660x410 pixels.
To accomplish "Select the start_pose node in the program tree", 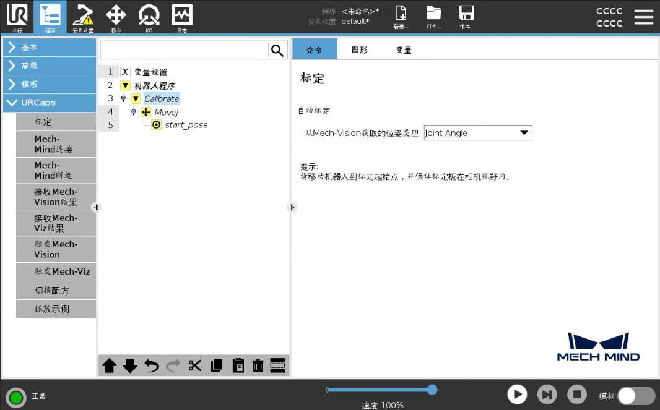I will [187, 124].
